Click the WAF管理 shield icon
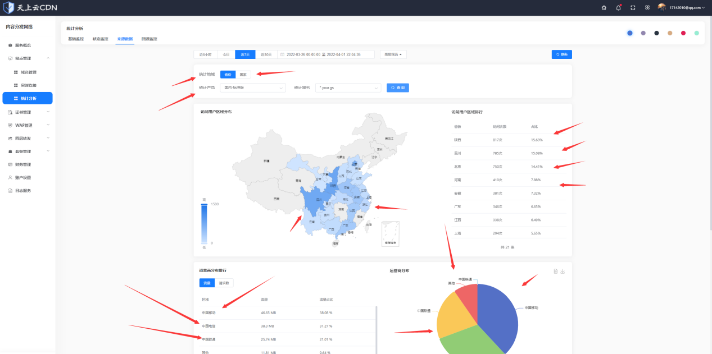This screenshot has height=354, width=712. (x=10, y=125)
